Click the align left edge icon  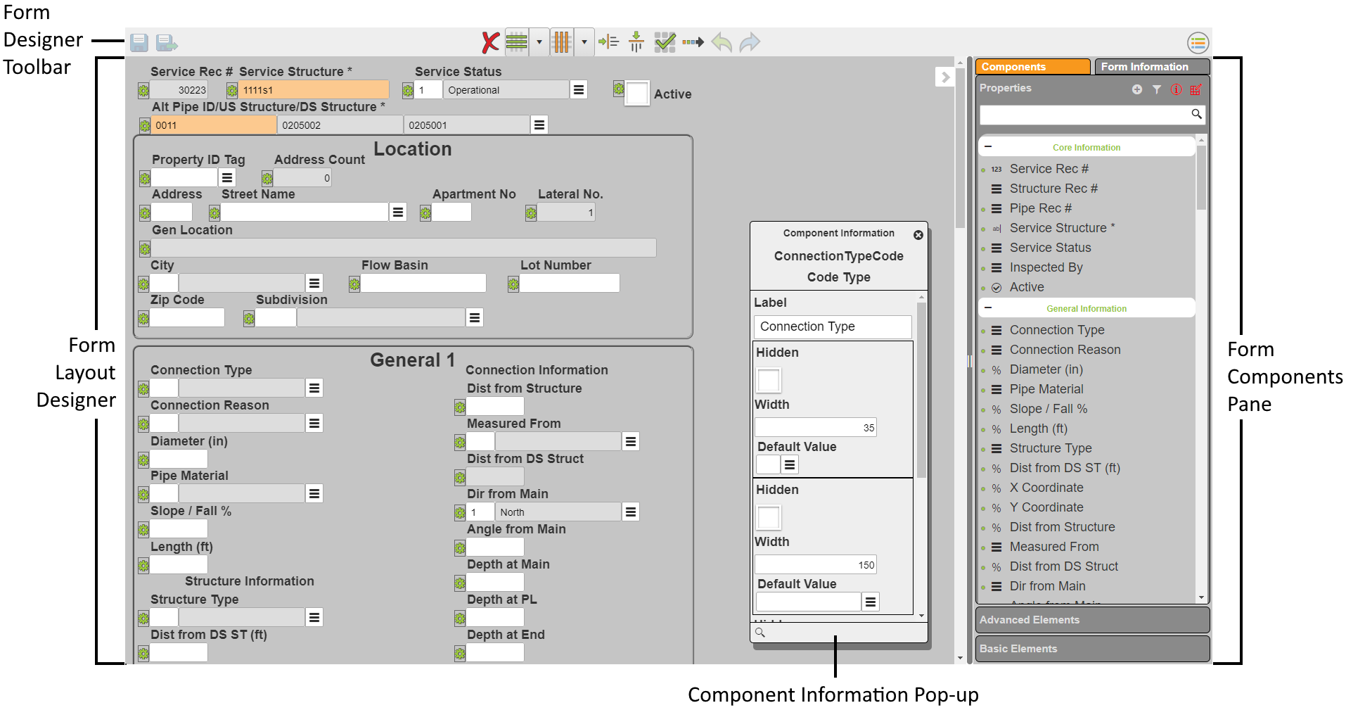(608, 42)
